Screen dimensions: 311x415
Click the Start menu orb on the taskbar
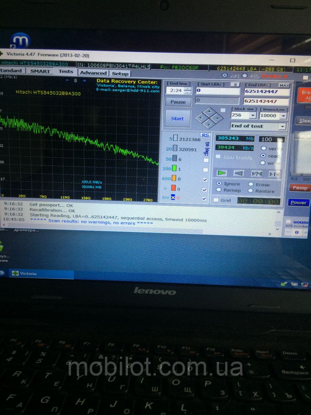click(2, 273)
